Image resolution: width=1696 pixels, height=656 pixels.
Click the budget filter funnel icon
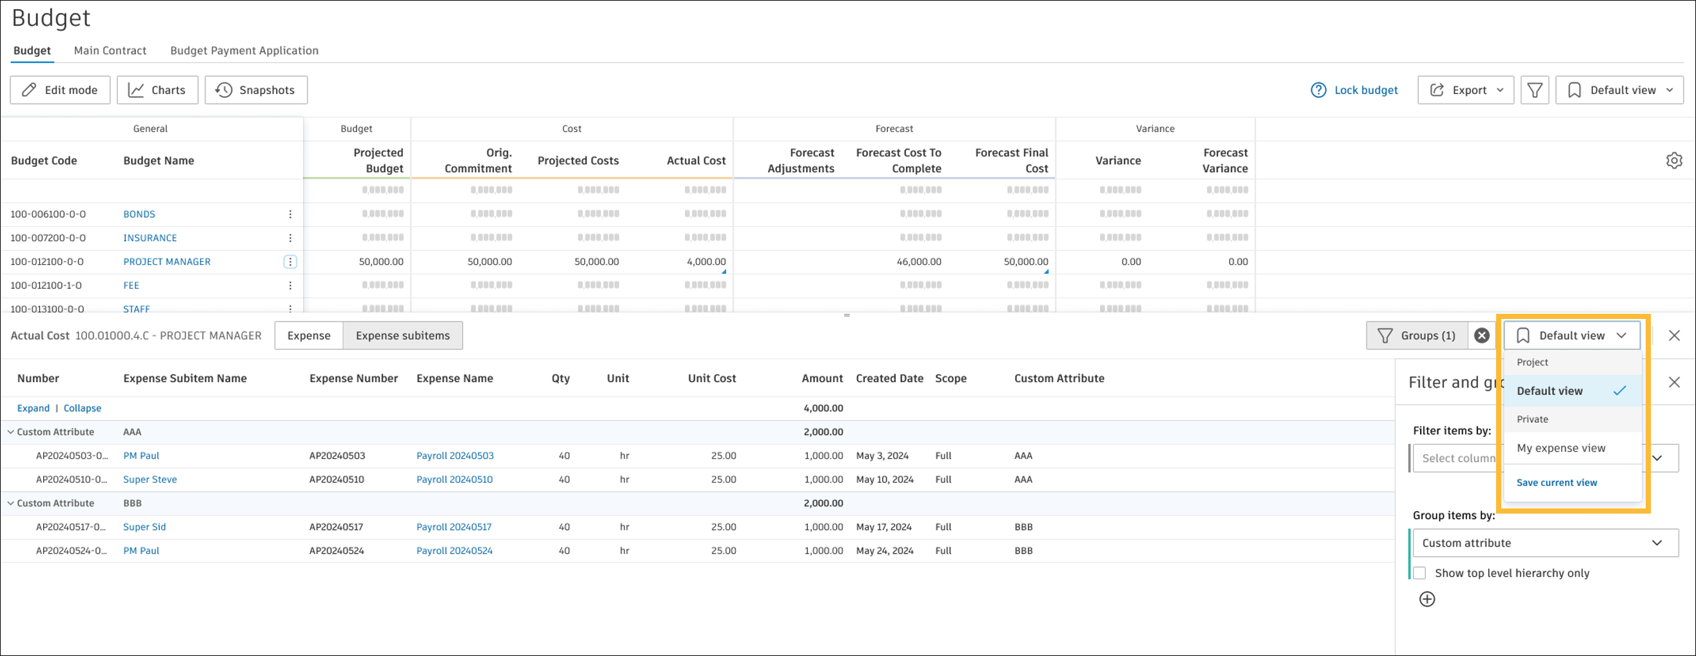click(x=1535, y=90)
